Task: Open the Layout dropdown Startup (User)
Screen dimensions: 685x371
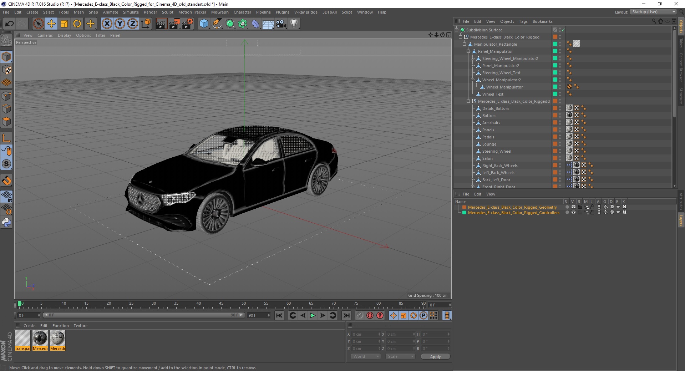Action: 653,12
